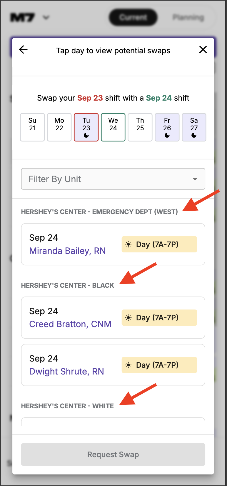The image size is (227, 486).
Task: Close the swap dialog with X
Action: pos(203,50)
